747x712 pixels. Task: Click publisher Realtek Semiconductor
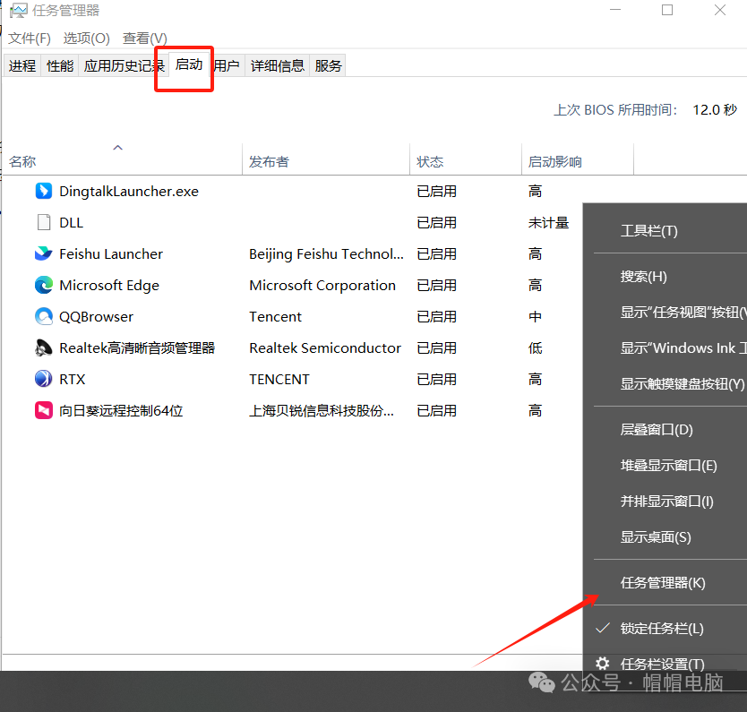[325, 348]
